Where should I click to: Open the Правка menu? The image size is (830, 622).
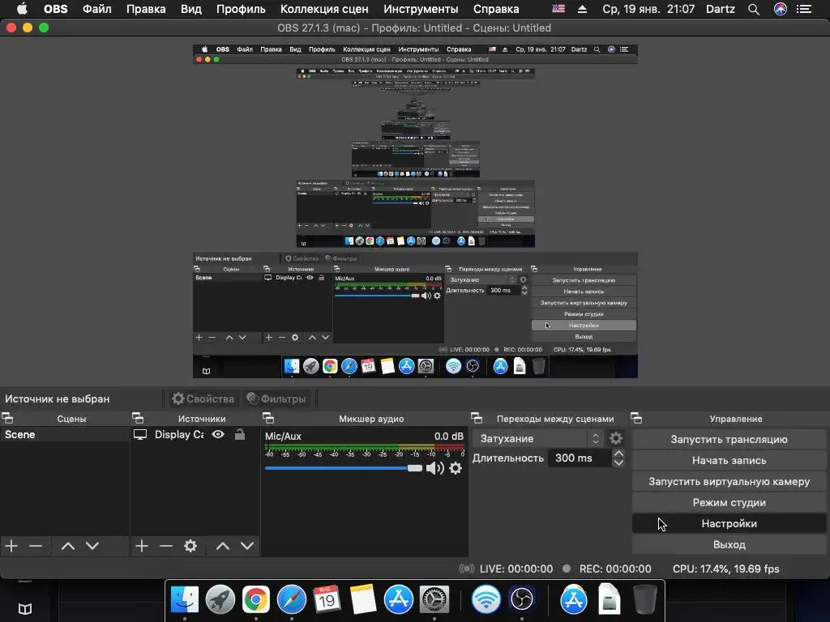coord(146,9)
